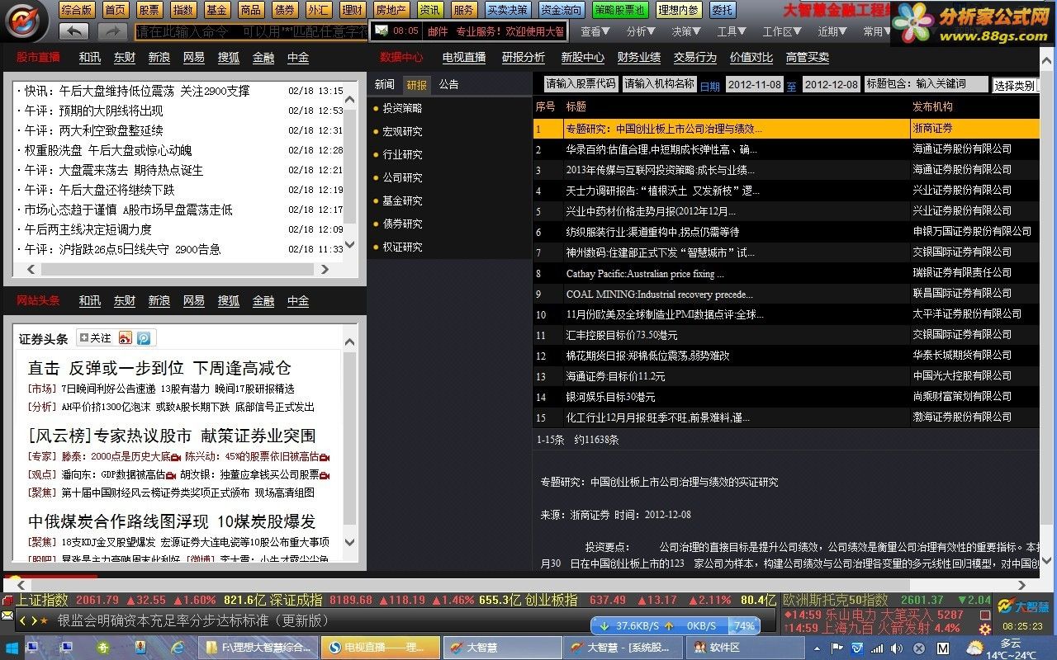Select 投资策略 research category
Image resolution: width=1057 pixels, height=660 pixels.
[x=402, y=108]
